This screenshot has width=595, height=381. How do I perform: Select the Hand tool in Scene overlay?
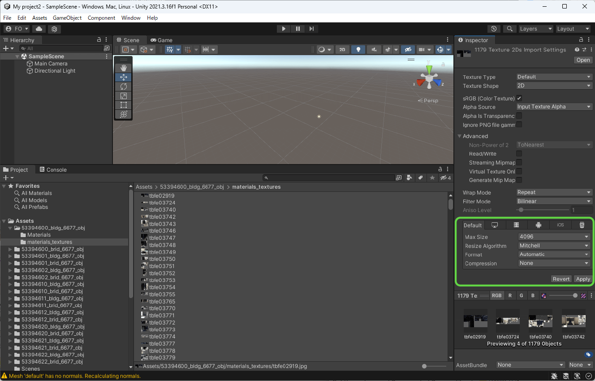pyautogui.click(x=124, y=68)
